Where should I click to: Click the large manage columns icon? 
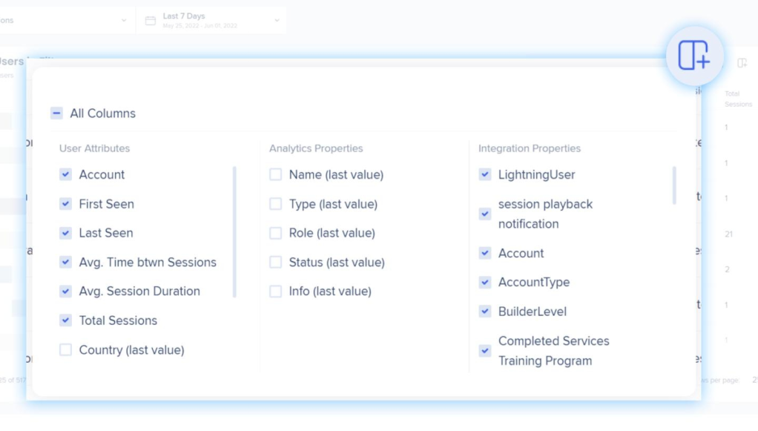click(x=694, y=56)
